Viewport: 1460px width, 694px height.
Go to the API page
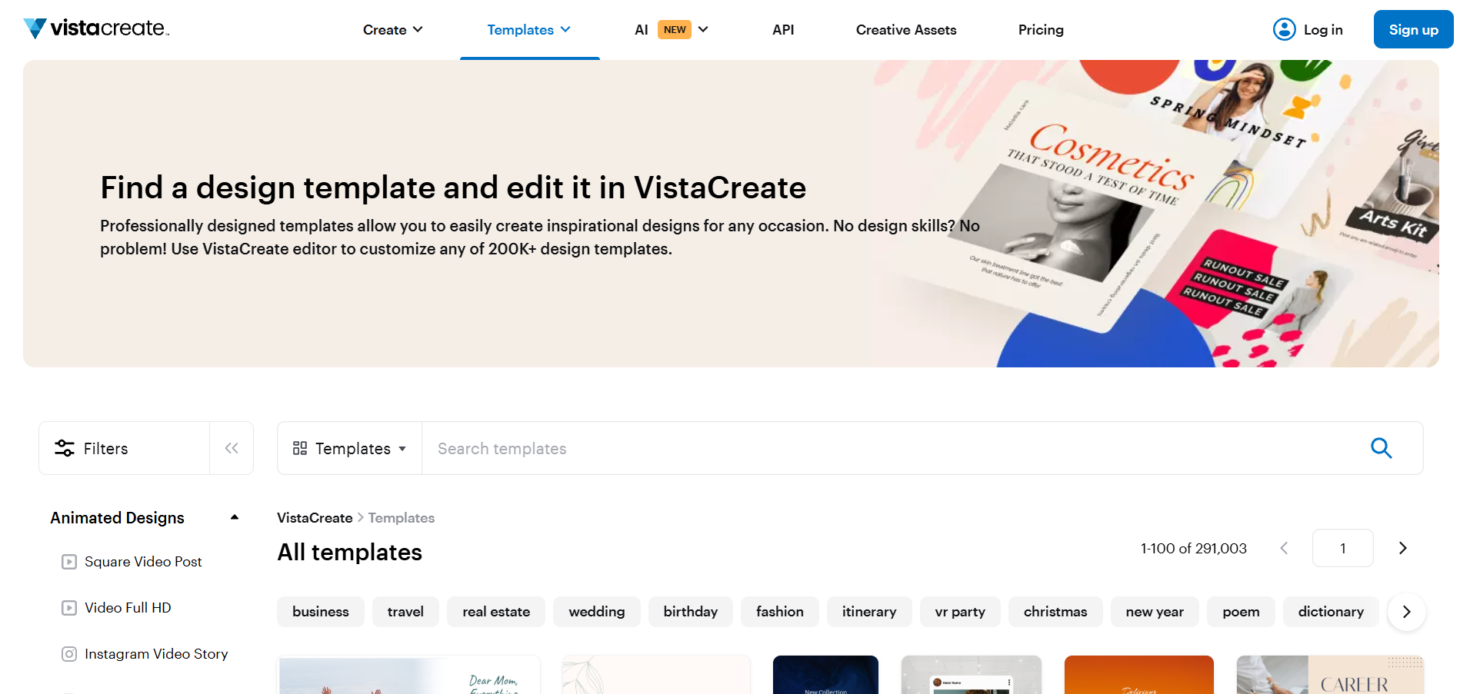coord(783,30)
